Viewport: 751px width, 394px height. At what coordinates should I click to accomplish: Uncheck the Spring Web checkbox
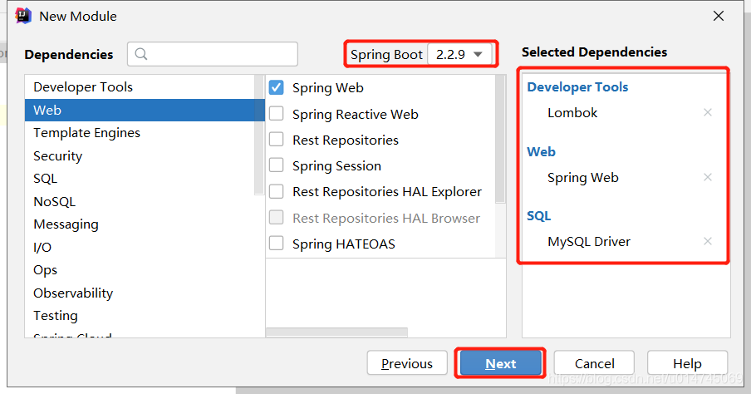pos(277,87)
